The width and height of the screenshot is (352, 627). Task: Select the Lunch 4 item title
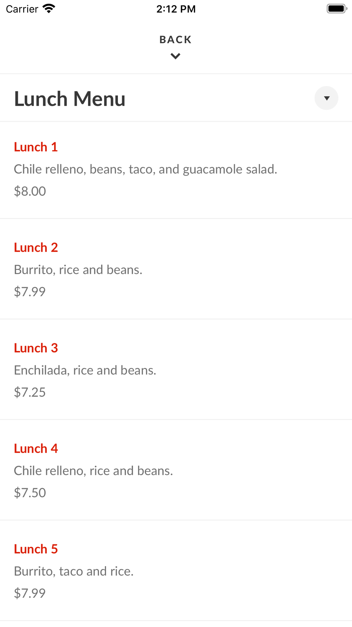pyautogui.click(x=36, y=449)
